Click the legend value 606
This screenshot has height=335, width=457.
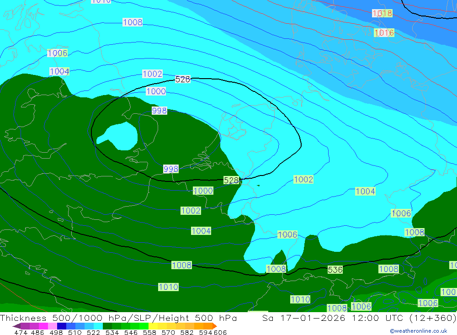(220, 332)
